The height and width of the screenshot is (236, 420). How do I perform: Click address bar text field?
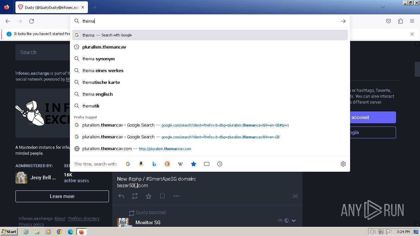(x=210, y=21)
